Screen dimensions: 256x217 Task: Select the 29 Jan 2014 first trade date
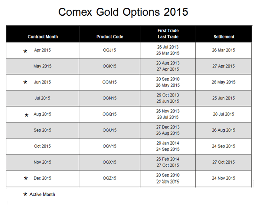168,143
